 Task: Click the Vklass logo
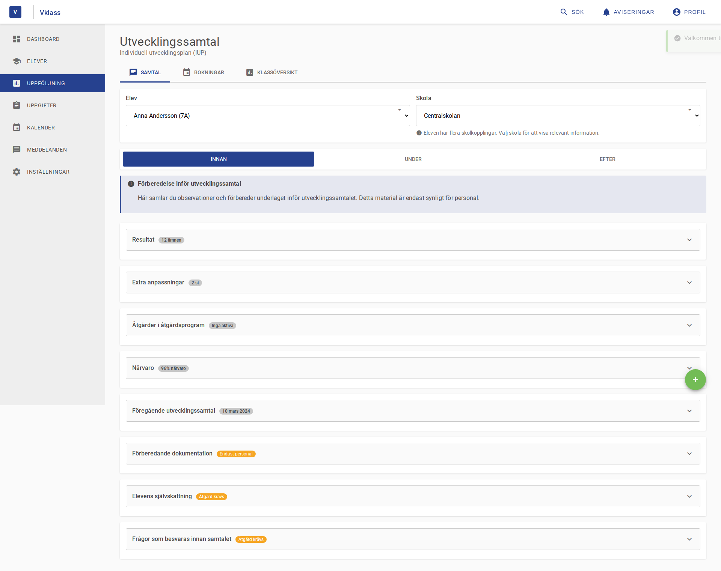click(15, 12)
